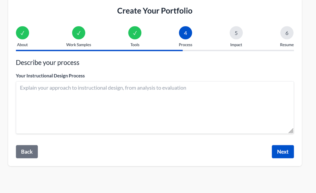Click the Create Your Portfolio title
The height and width of the screenshot is (193, 316).
tap(155, 11)
